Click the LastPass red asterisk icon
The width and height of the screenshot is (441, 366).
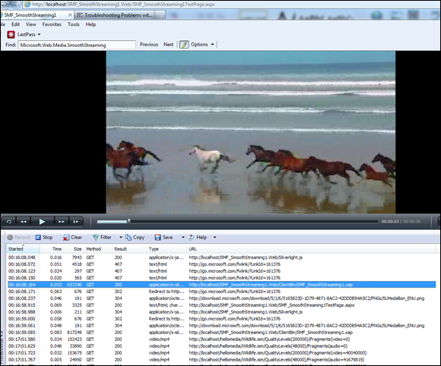[11, 34]
